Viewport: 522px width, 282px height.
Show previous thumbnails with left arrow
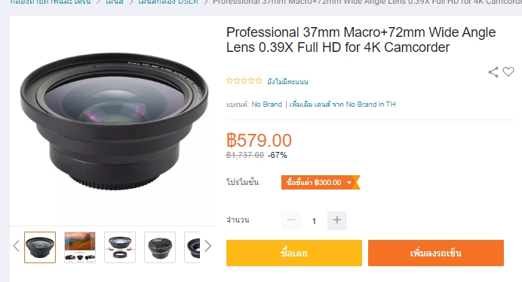[16, 246]
